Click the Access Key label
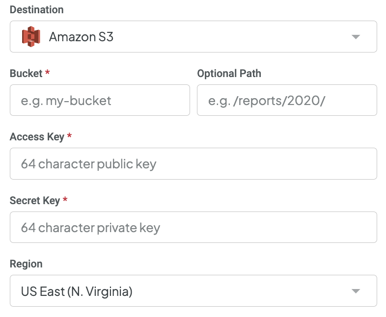The height and width of the screenshot is (317, 386). tap(37, 137)
